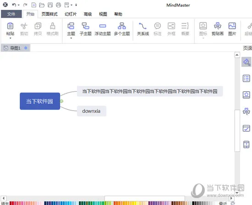252x205 pixels.
Task: Add a 标注 callout
Action: (158, 29)
